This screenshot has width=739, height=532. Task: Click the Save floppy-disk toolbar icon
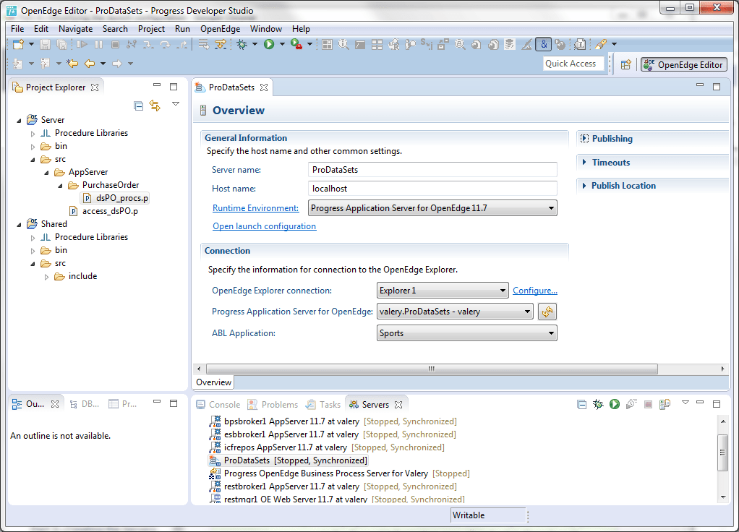[x=45, y=44]
